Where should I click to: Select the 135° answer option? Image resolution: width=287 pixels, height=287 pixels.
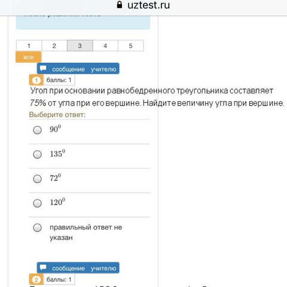pyautogui.click(x=37, y=154)
